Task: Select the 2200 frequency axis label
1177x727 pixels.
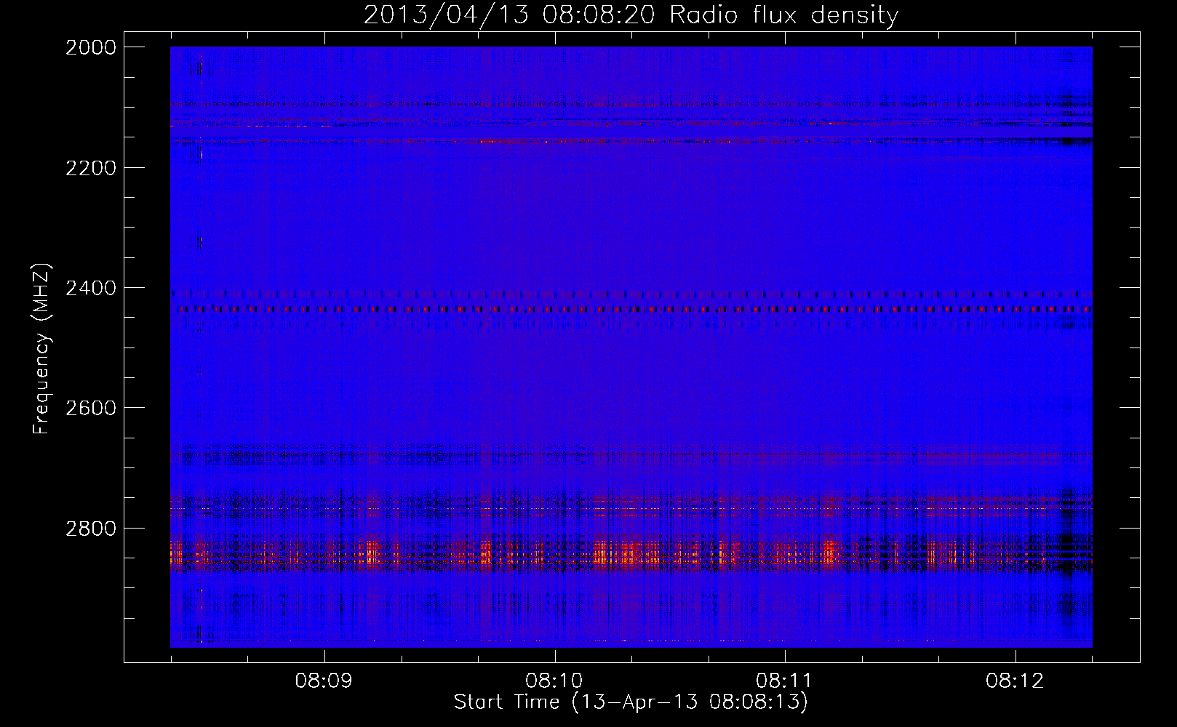Action: point(91,168)
